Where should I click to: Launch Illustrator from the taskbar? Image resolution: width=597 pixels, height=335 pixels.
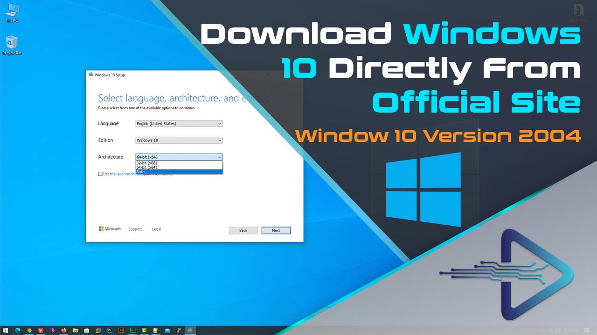coord(121,330)
